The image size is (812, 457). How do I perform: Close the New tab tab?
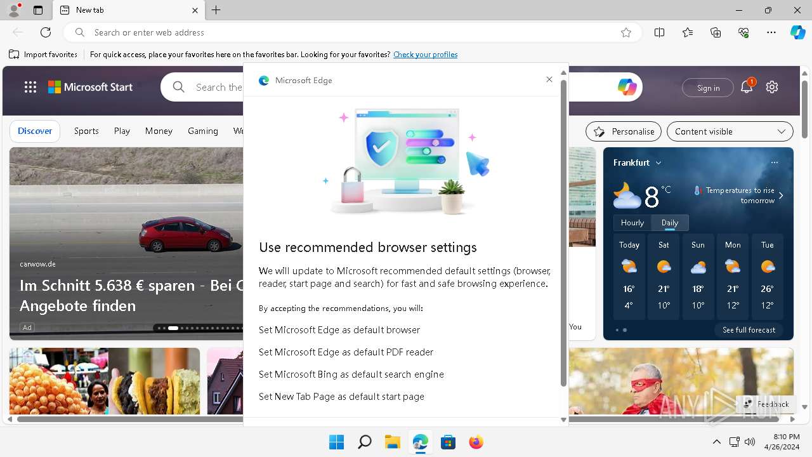coord(195,10)
